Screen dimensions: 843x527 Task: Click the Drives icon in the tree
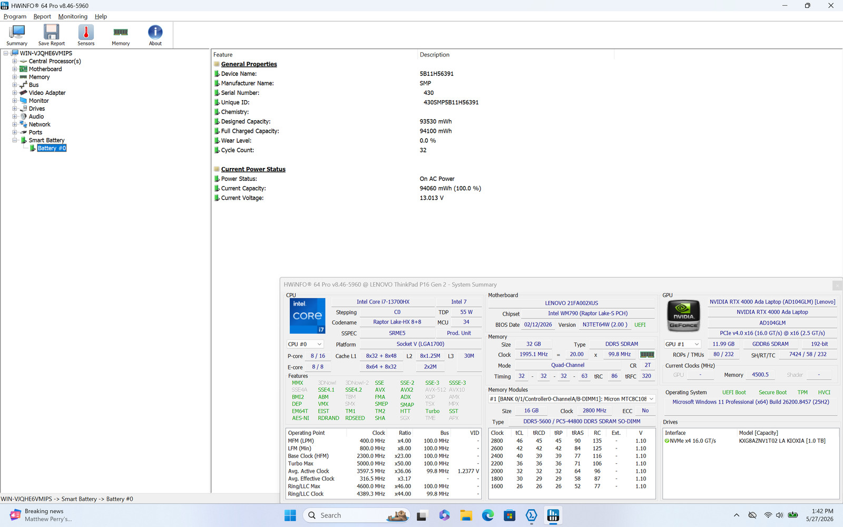click(23, 109)
